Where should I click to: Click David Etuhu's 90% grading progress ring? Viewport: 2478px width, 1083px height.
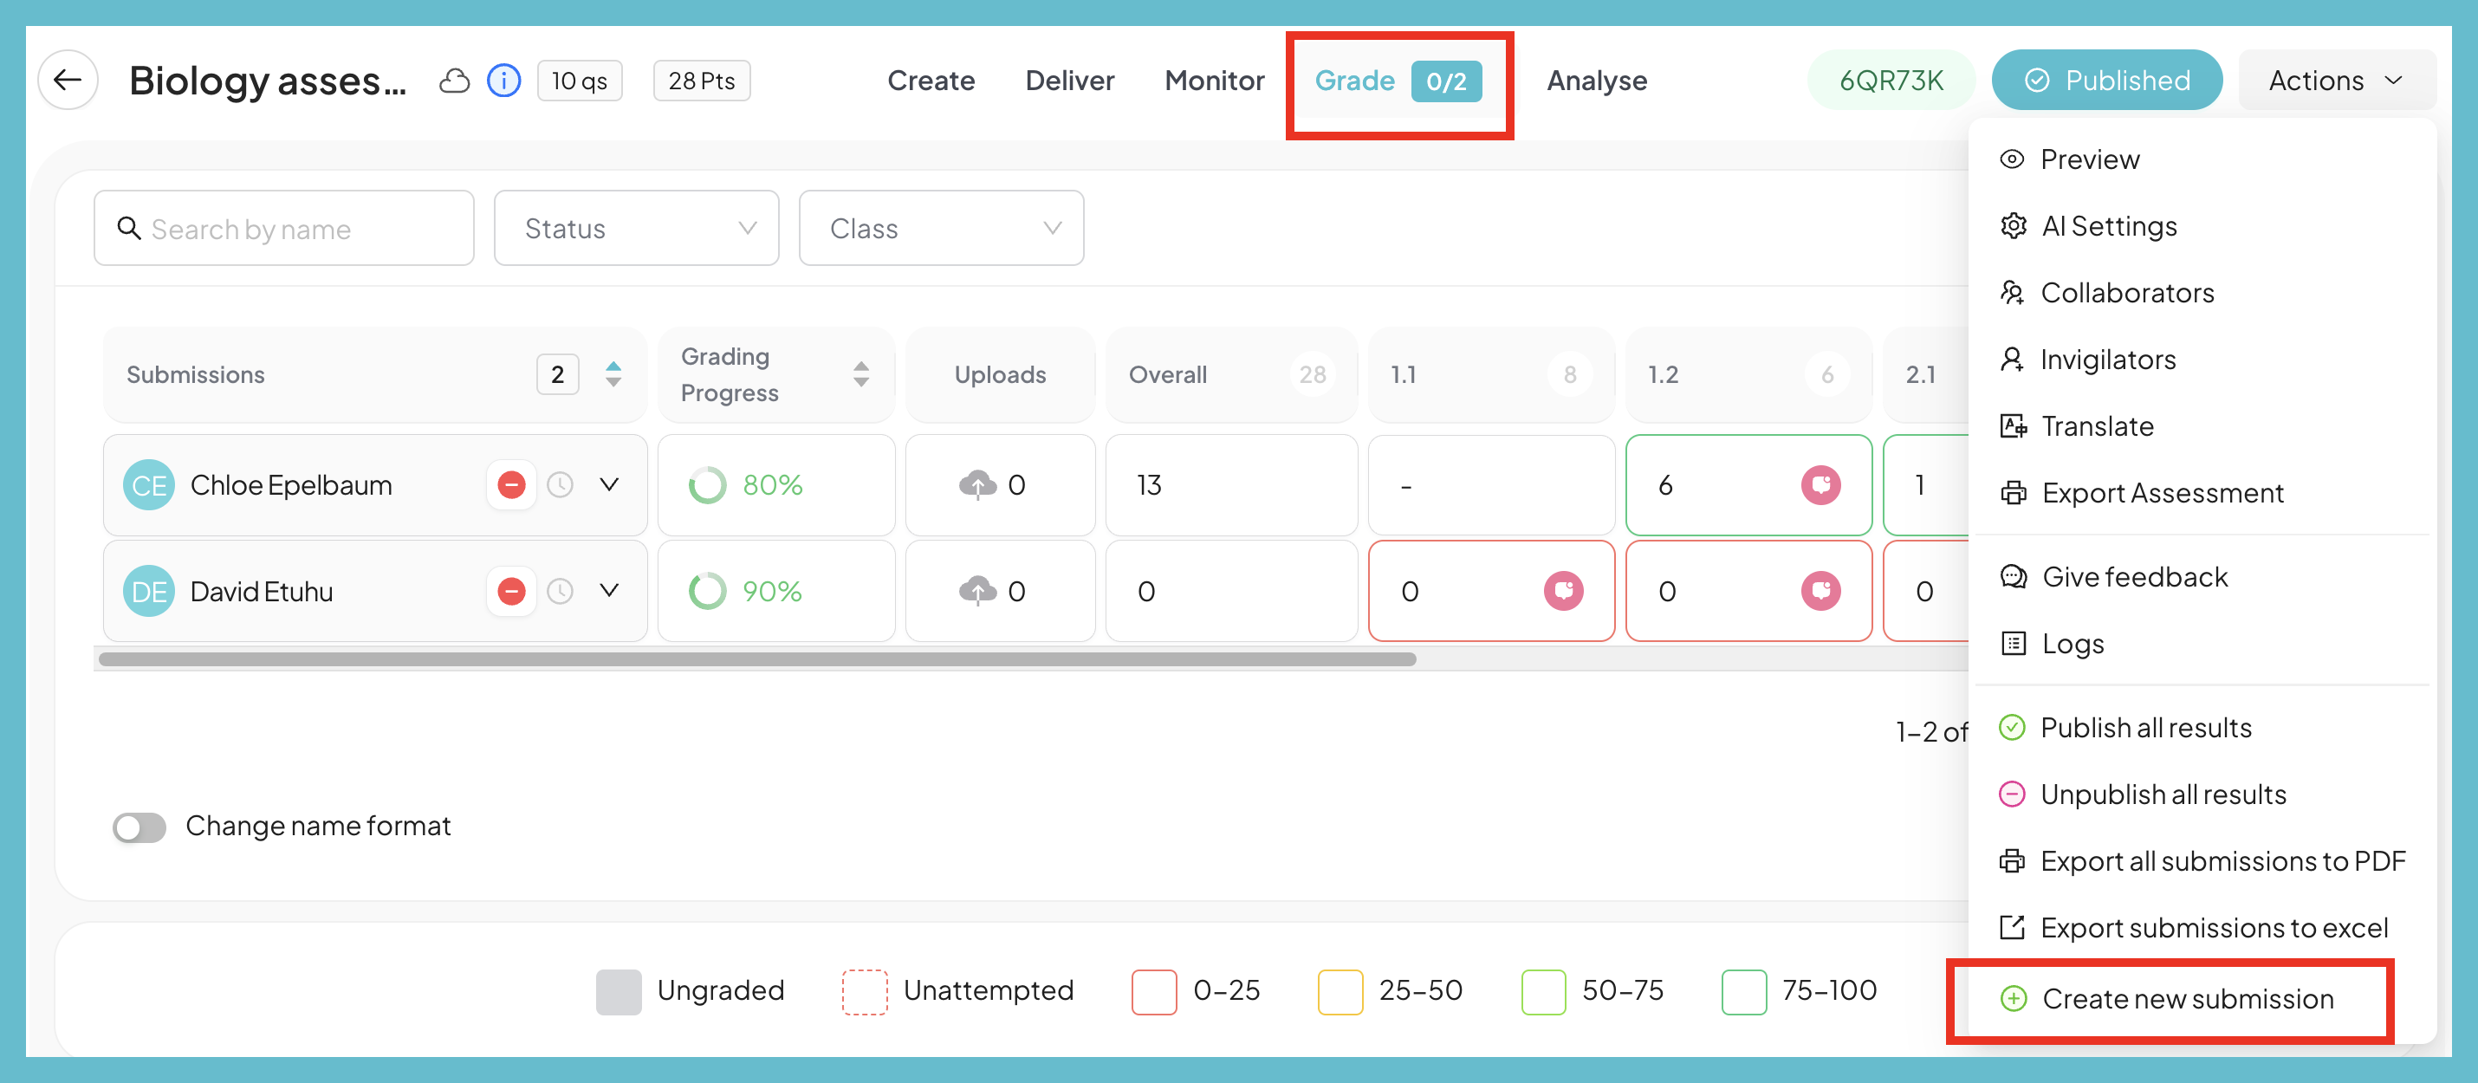(709, 591)
